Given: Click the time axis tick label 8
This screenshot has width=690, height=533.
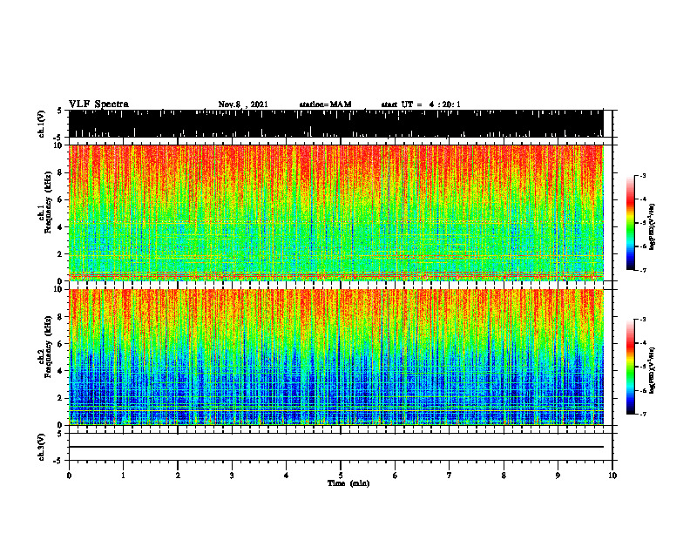Looking at the screenshot, I should pyautogui.click(x=504, y=476).
